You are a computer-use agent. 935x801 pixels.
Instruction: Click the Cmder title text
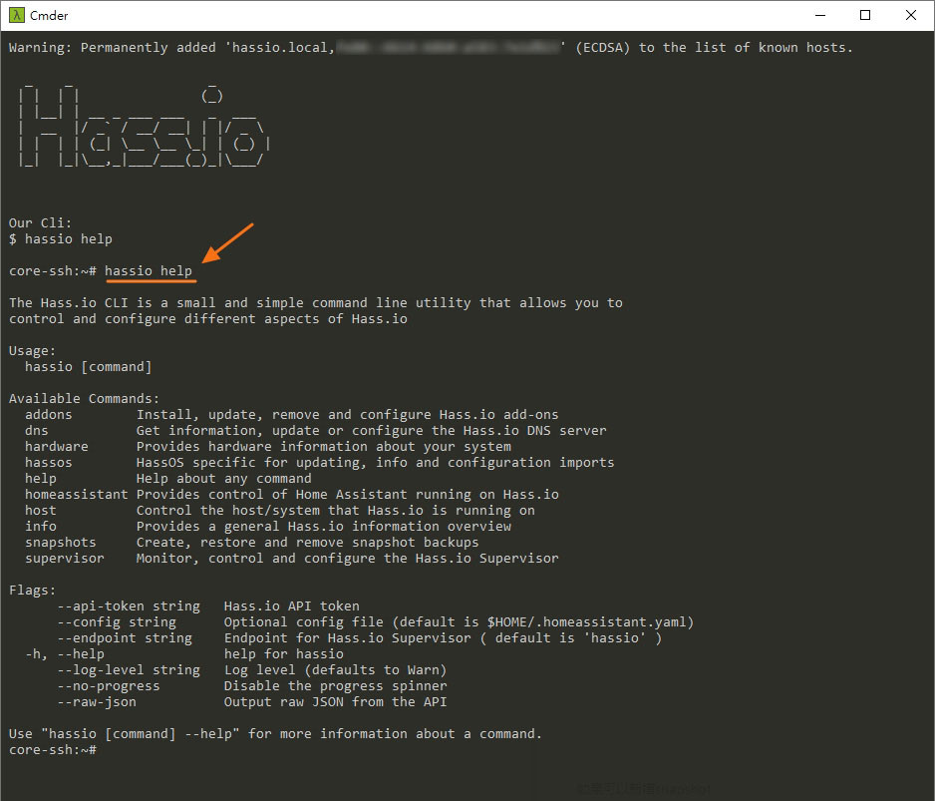click(x=49, y=16)
